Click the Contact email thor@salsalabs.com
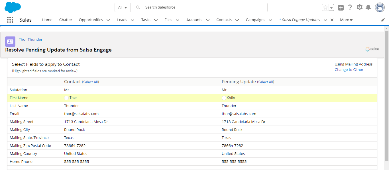 (81, 114)
